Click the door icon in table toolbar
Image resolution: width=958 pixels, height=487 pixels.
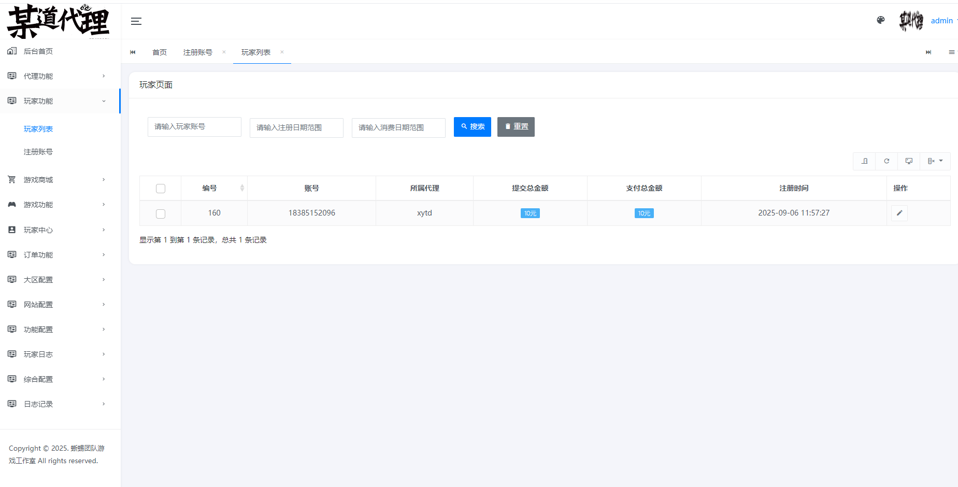click(864, 161)
